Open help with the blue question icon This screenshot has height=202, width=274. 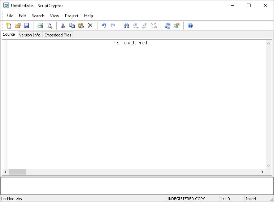click(x=190, y=26)
